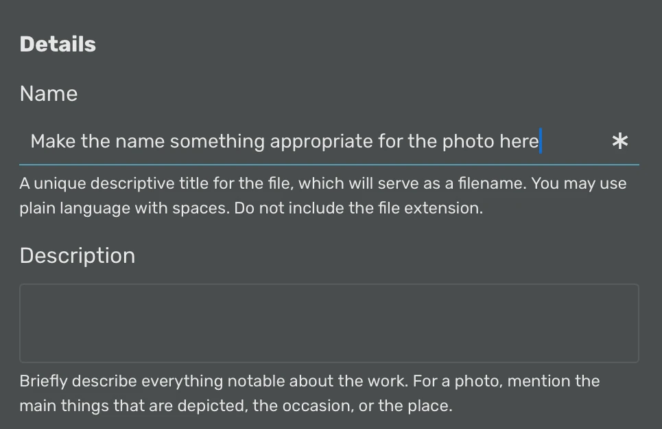662x429 pixels.
Task: Click the word "appropriate" in the Name field
Action: [x=321, y=141]
